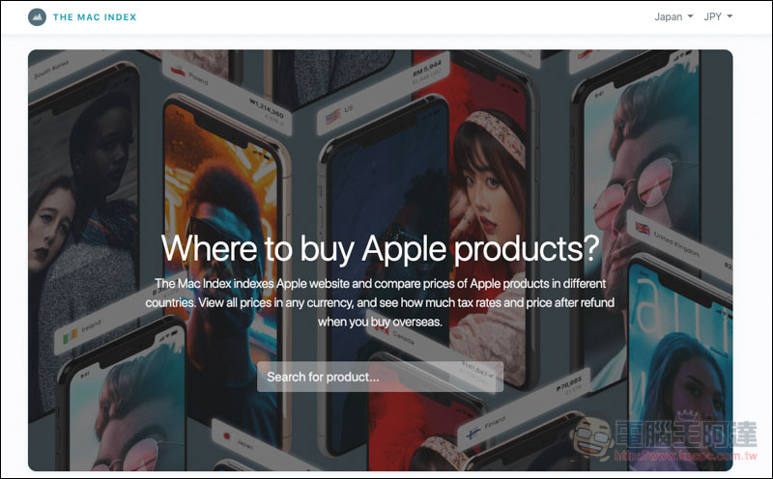Focus the Search for product field
The image size is (773, 479).
pyautogui.click(x=380, y=377)
